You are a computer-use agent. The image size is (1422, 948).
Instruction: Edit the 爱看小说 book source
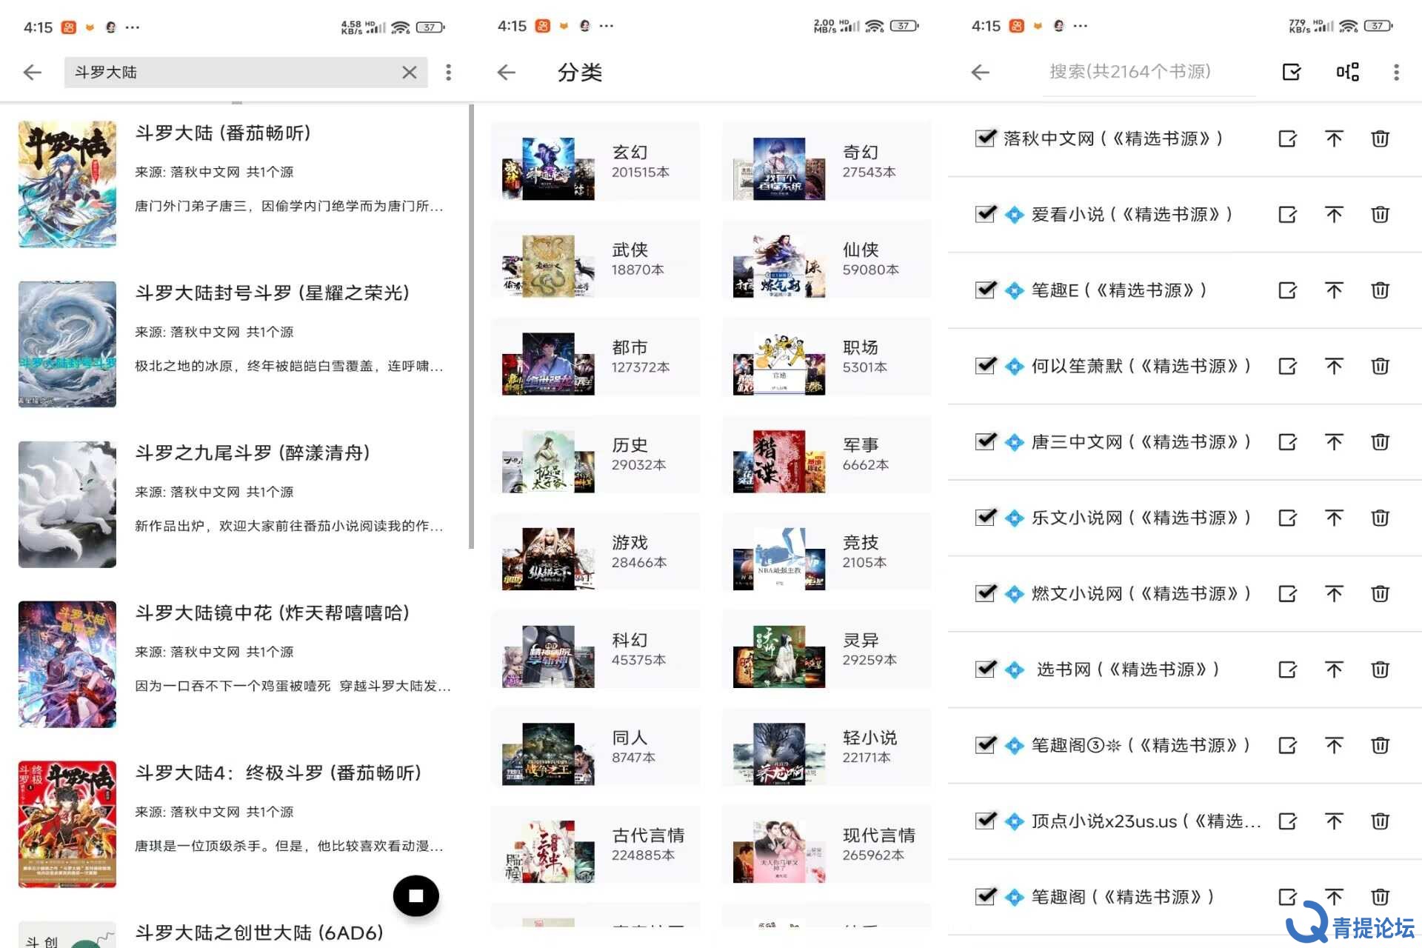point(1288,215)
